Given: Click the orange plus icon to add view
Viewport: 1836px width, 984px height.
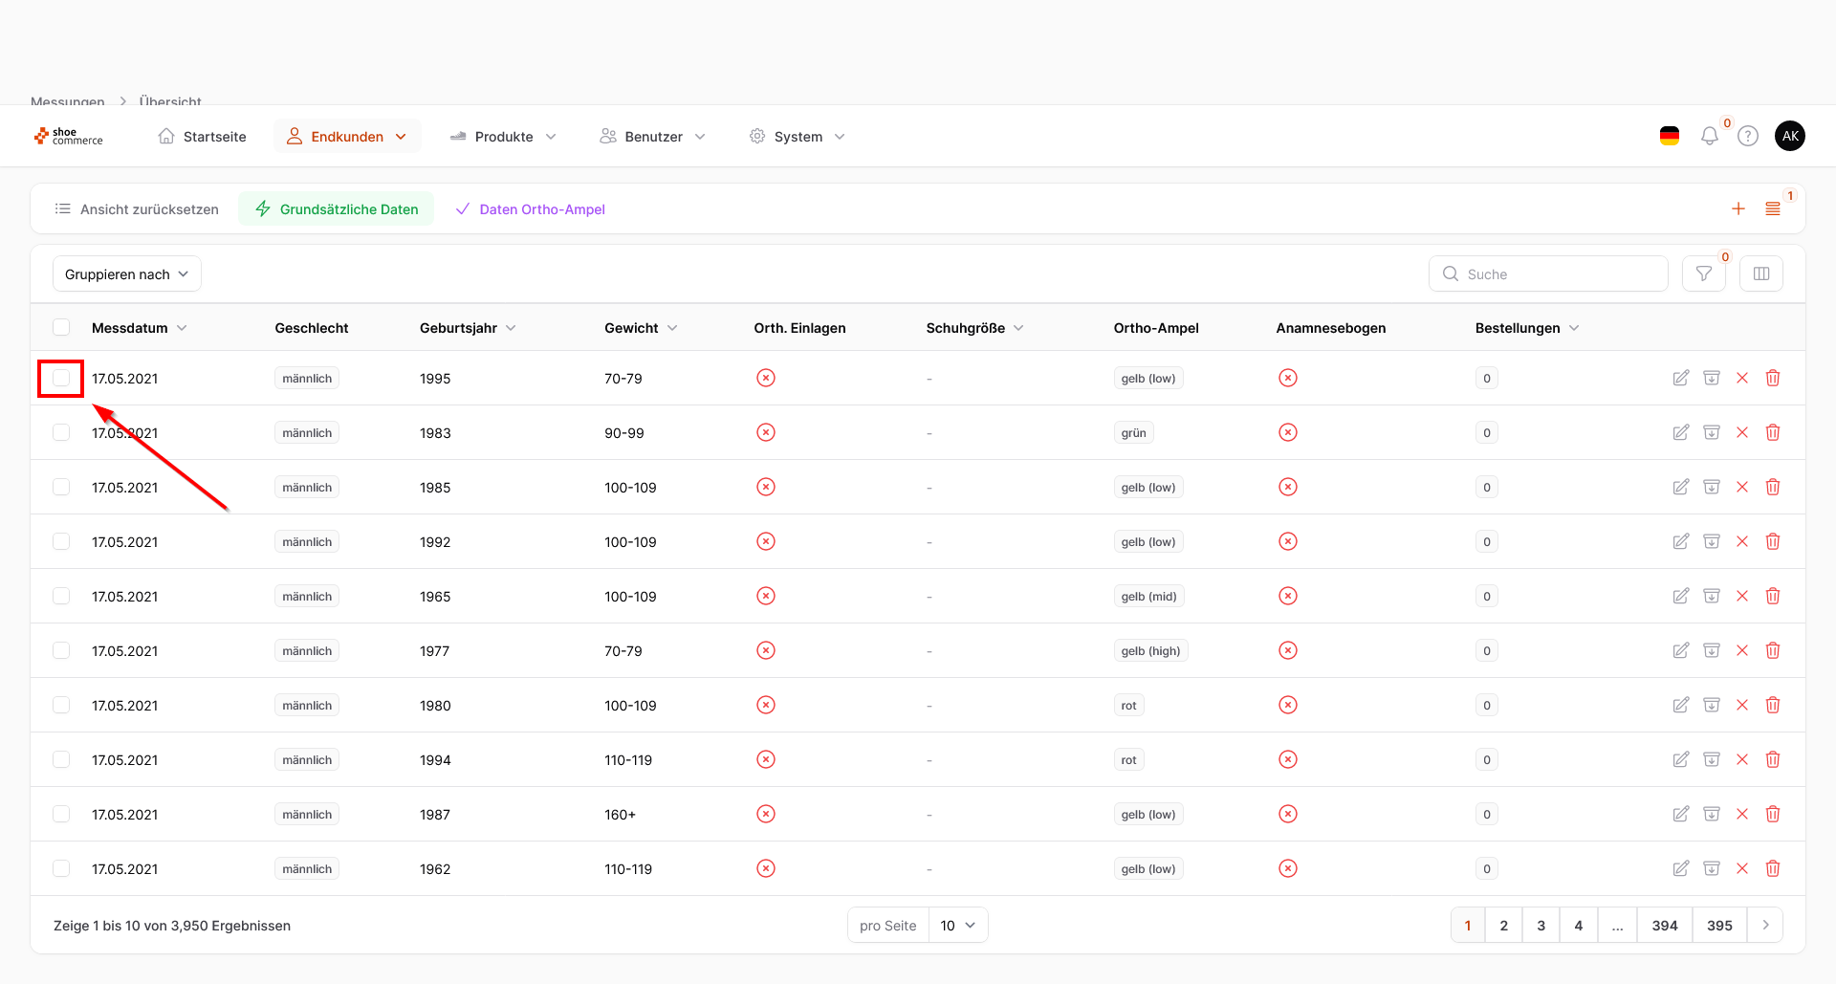Looking at the screenshot, I should coord(1738,209).
